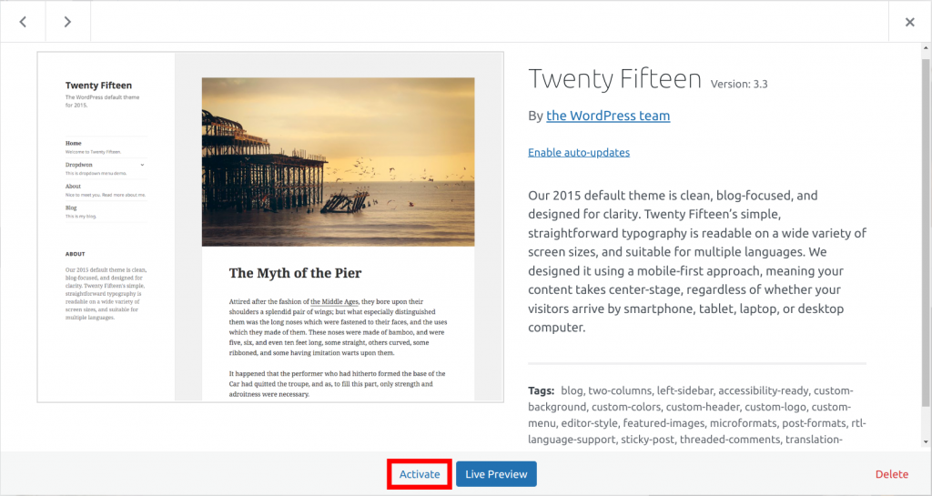Click the Version 3.3 label
932x496 pixels.
pyautogui.click(x=740, y=83)
